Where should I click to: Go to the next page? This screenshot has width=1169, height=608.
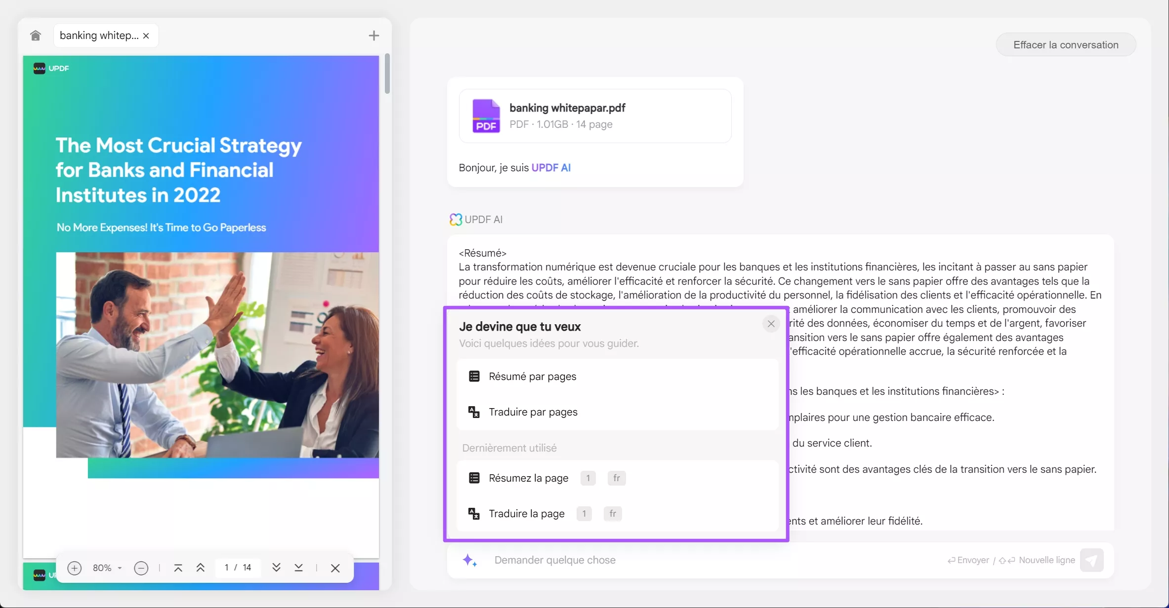tap(276, 568)
